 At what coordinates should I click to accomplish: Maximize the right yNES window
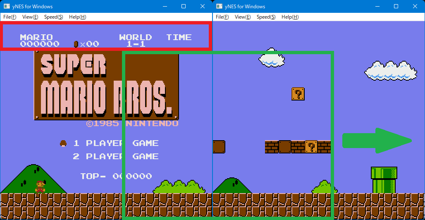pos(396,6)
